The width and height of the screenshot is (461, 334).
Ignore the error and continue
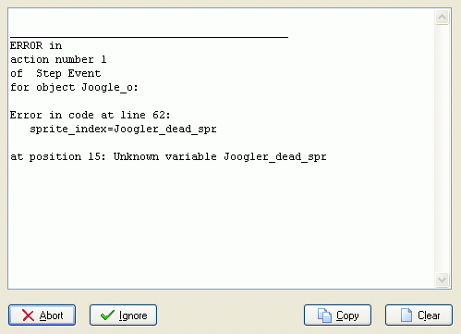tap(123, 315)
